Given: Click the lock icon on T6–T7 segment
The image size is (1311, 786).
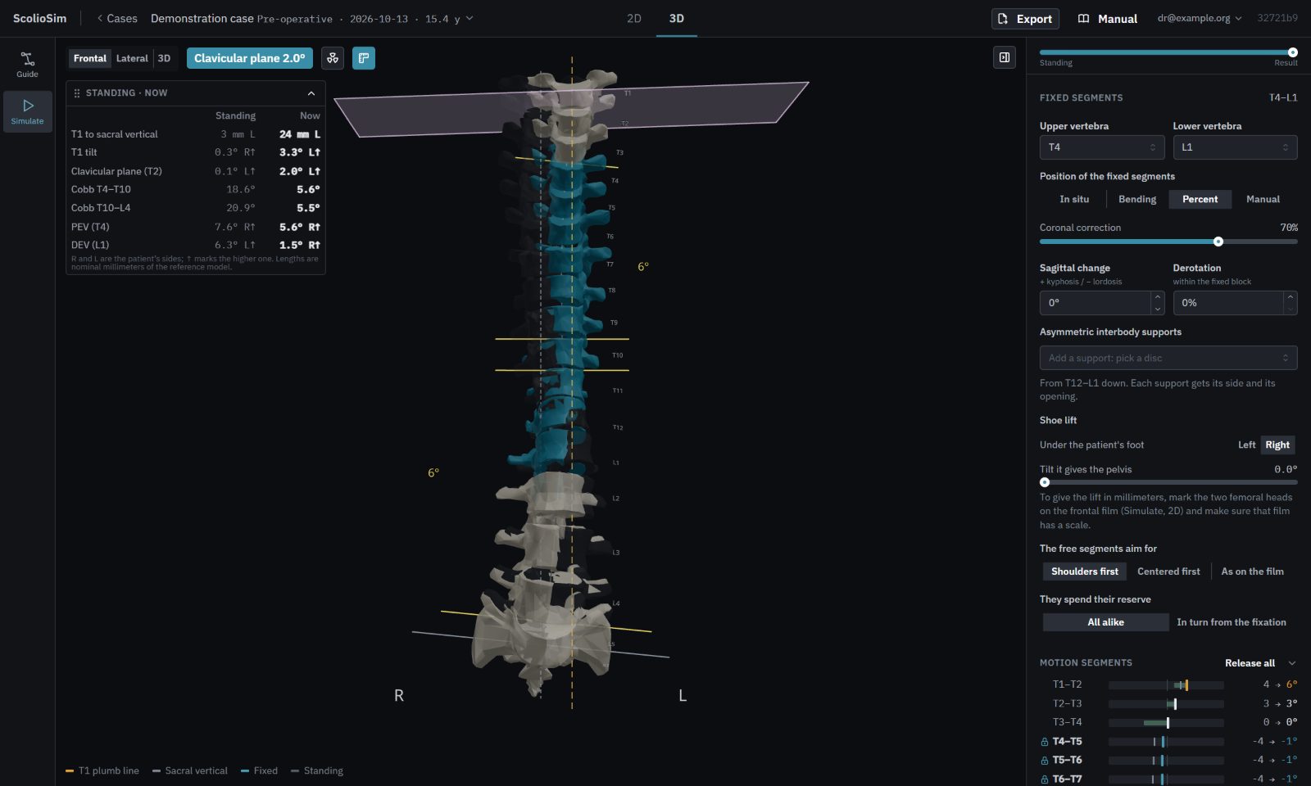Looking at the screenshot, I should coord(1045,779).
